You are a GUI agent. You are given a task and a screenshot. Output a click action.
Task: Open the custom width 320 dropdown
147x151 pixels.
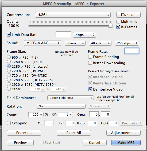coord(42,89)
